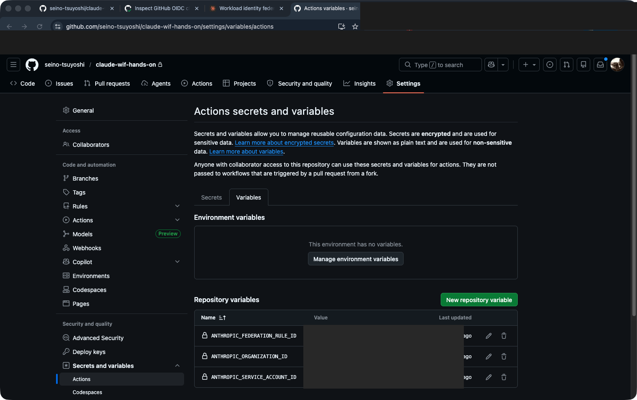Open Security and quality tab
637x400 pixels.
[x=300, y=84]
